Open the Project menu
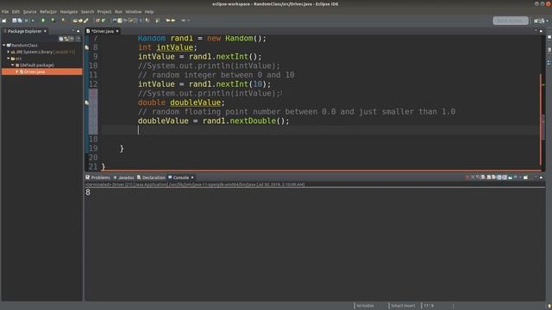The image size is (552, 310). point(104,11)
